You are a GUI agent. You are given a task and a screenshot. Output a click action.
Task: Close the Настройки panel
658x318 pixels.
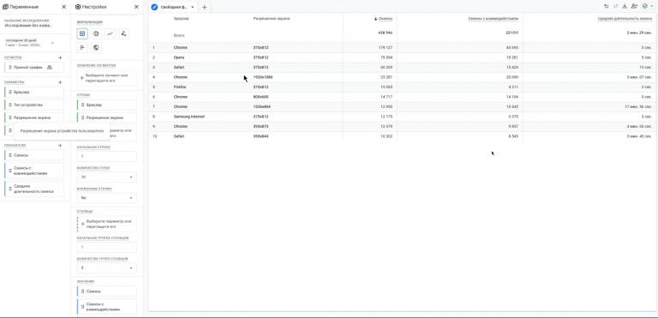pos(136,7)
